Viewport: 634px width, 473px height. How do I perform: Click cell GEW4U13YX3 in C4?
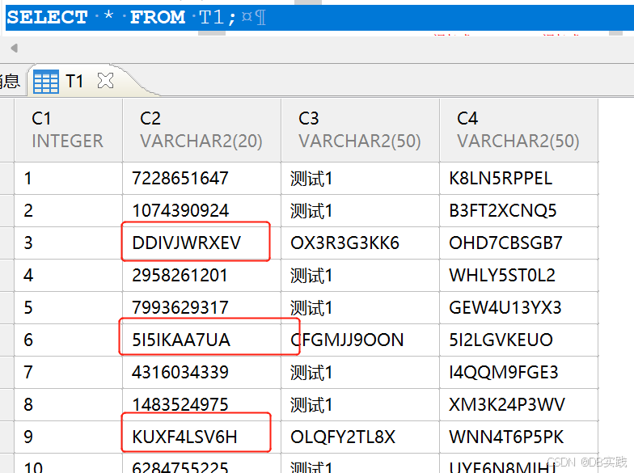519,307
